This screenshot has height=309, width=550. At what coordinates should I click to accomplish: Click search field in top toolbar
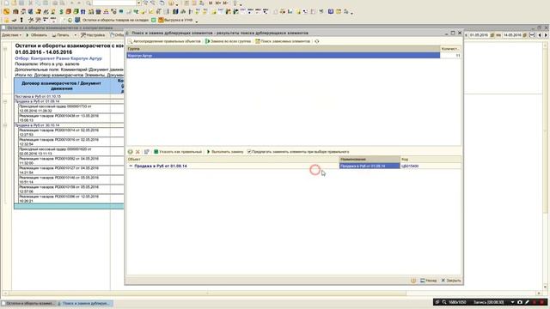coord(114,3)
